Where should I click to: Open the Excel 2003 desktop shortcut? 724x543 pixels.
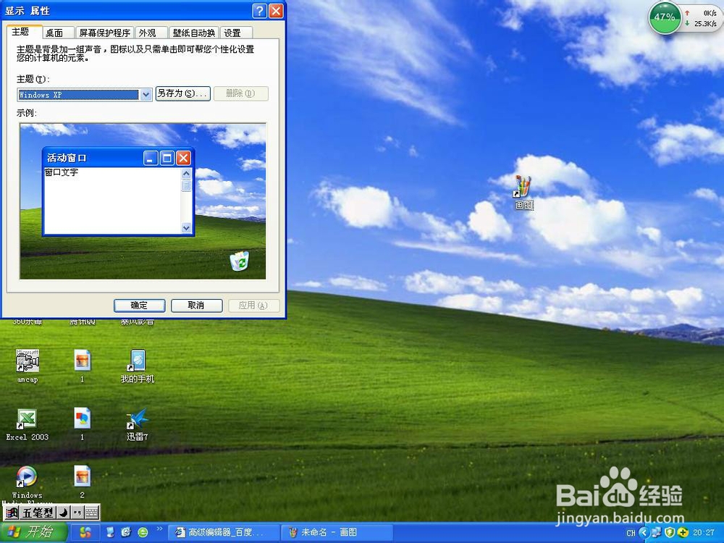pyautogui.click(x=28, y=424)
